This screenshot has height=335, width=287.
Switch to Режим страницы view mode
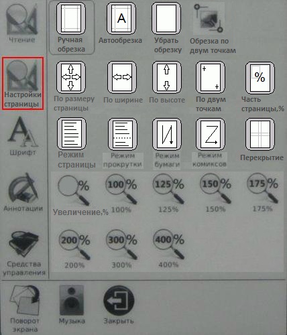(72, 134)
